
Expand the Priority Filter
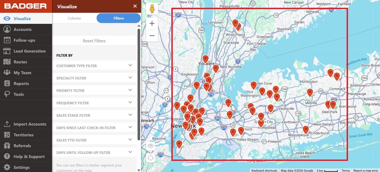[x=94, y=91]
